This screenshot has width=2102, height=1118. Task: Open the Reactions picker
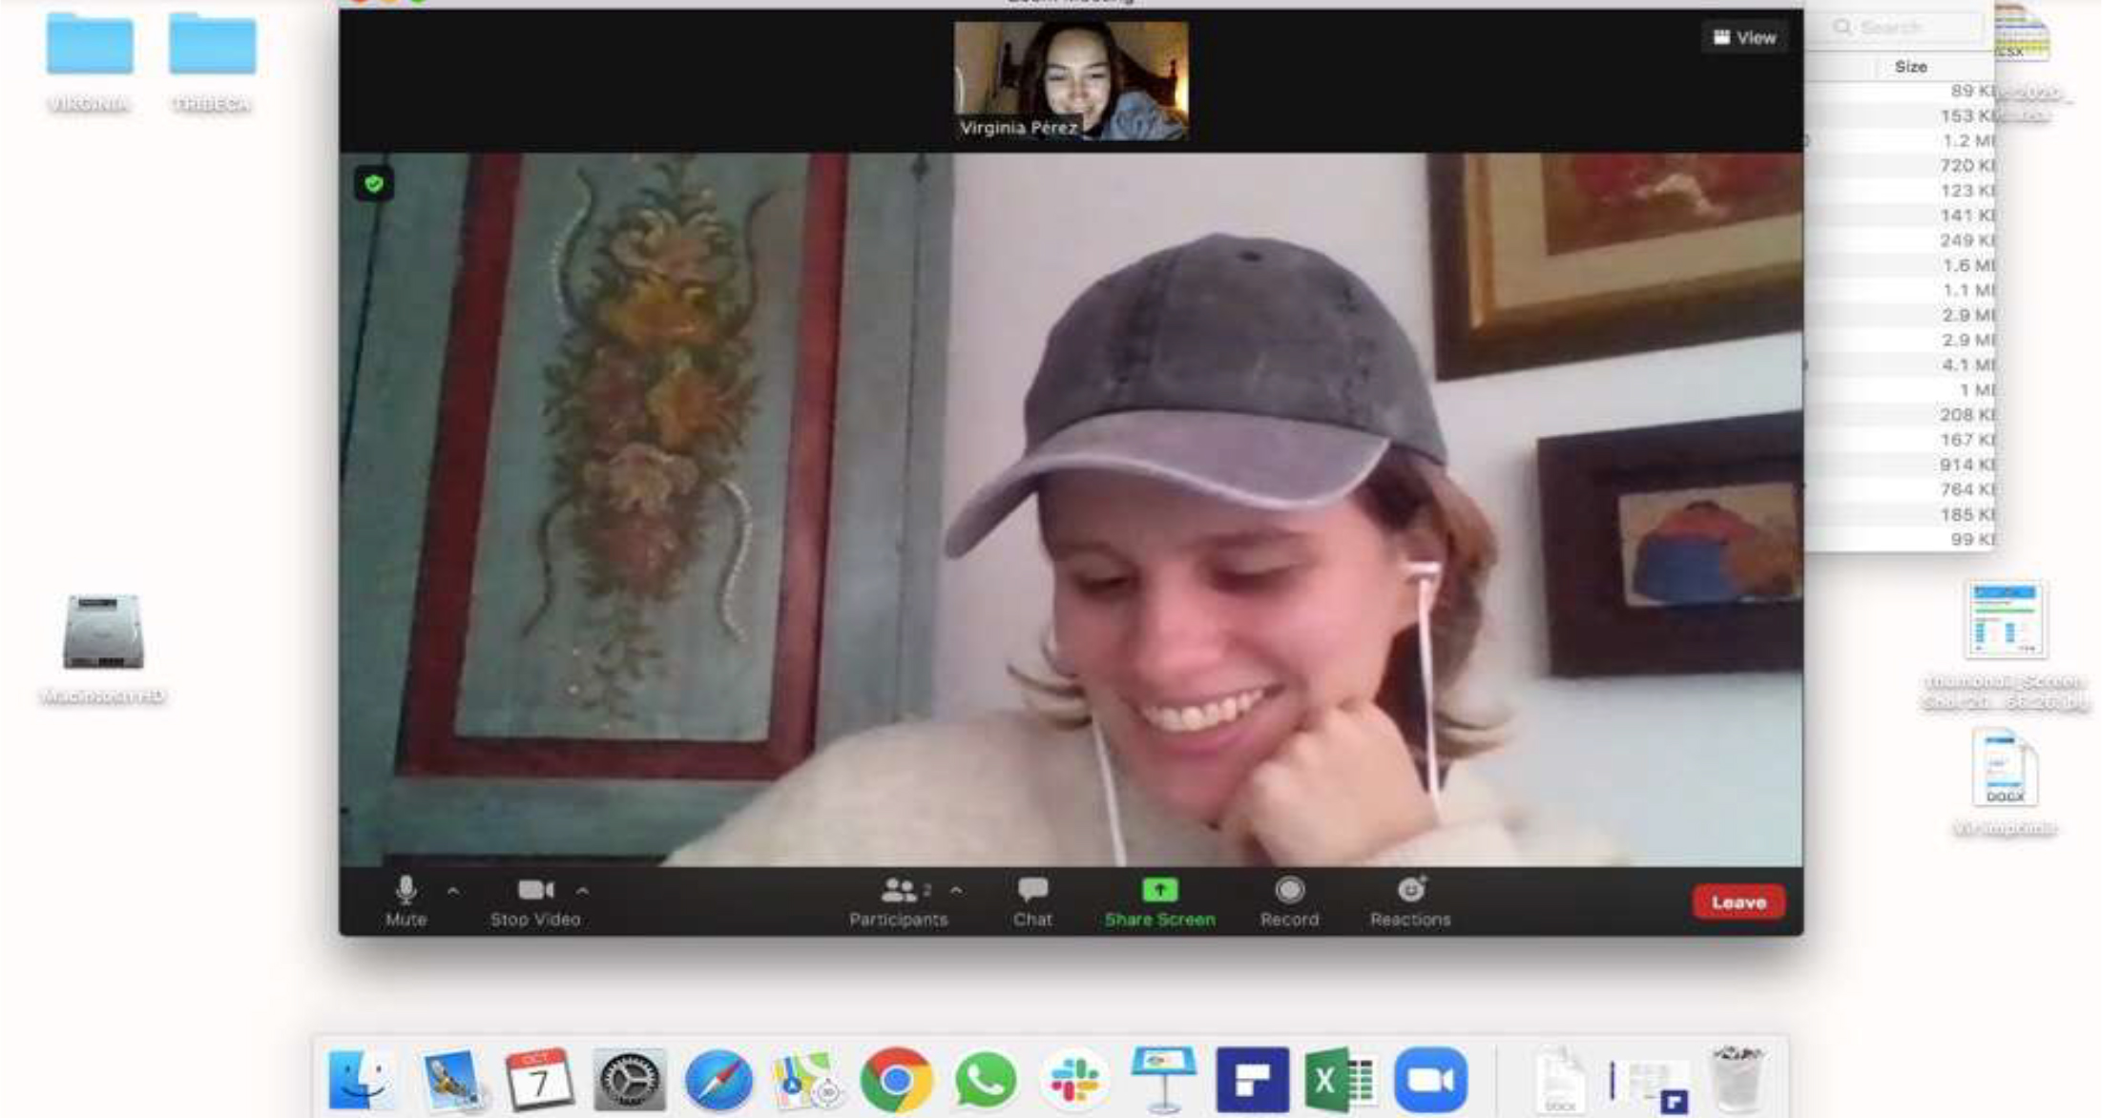pyautogui.click(x=1410, y=901)
